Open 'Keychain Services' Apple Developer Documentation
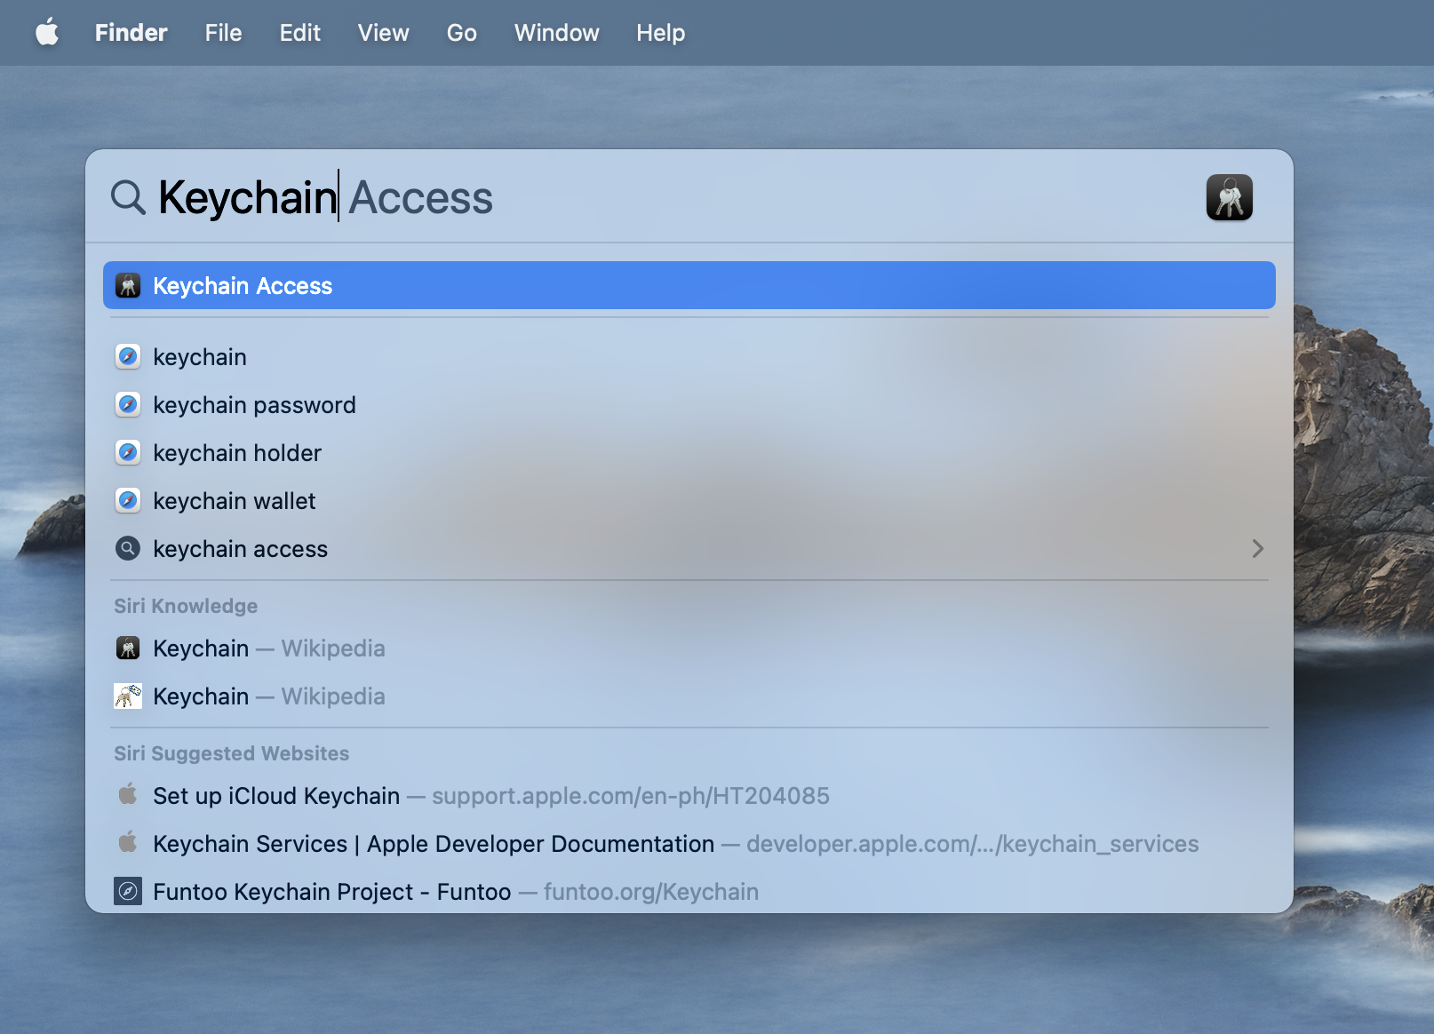 point(689,844)
